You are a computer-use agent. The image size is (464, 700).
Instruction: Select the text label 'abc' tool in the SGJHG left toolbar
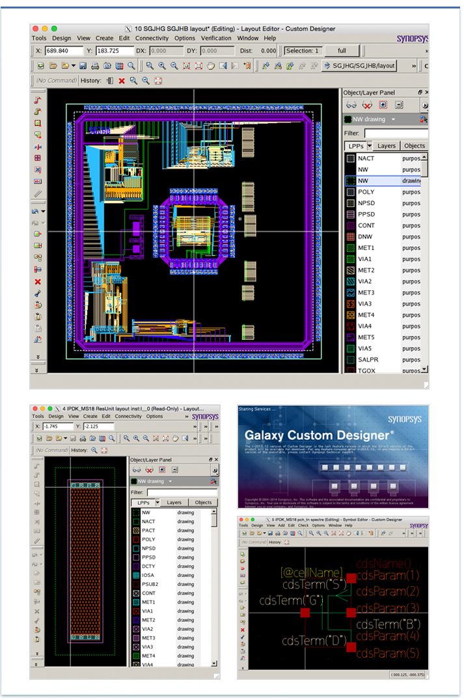point(38,182)
